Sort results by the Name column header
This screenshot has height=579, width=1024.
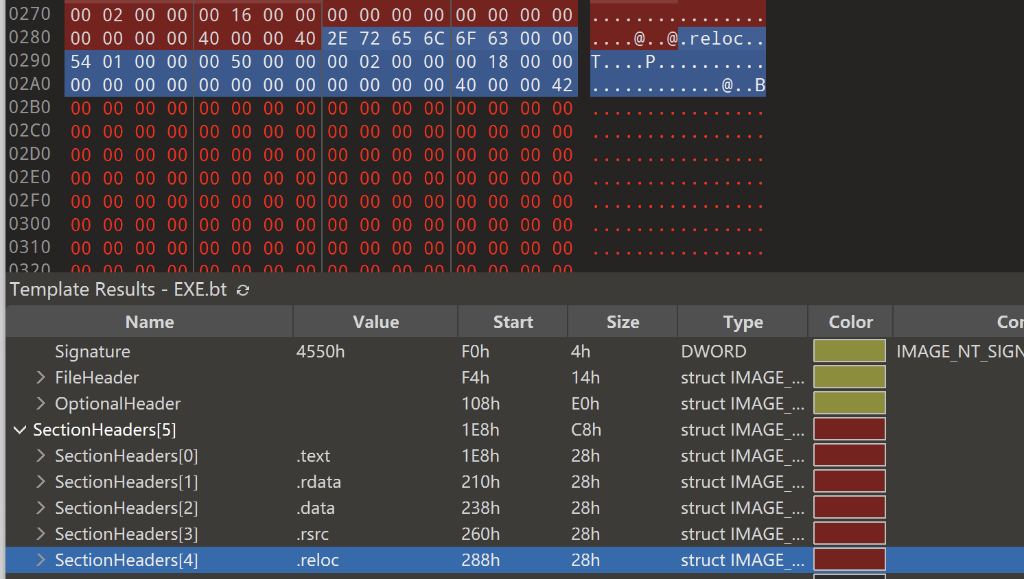coord(150,322)
